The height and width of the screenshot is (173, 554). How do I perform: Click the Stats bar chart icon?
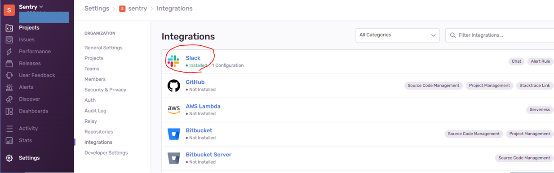coord(9,140)
